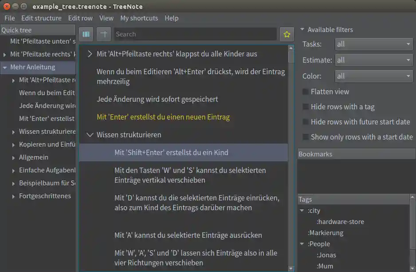416x272 pixels.
Task: Open the Estimate filter dropdown
Action: 373,60
